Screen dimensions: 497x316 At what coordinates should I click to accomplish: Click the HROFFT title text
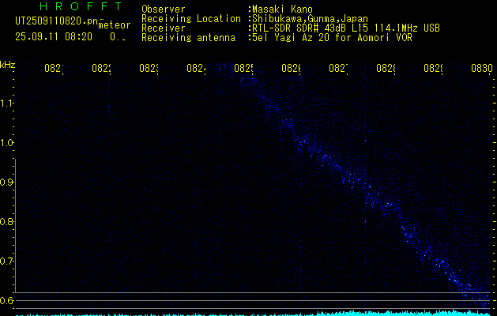81,6
